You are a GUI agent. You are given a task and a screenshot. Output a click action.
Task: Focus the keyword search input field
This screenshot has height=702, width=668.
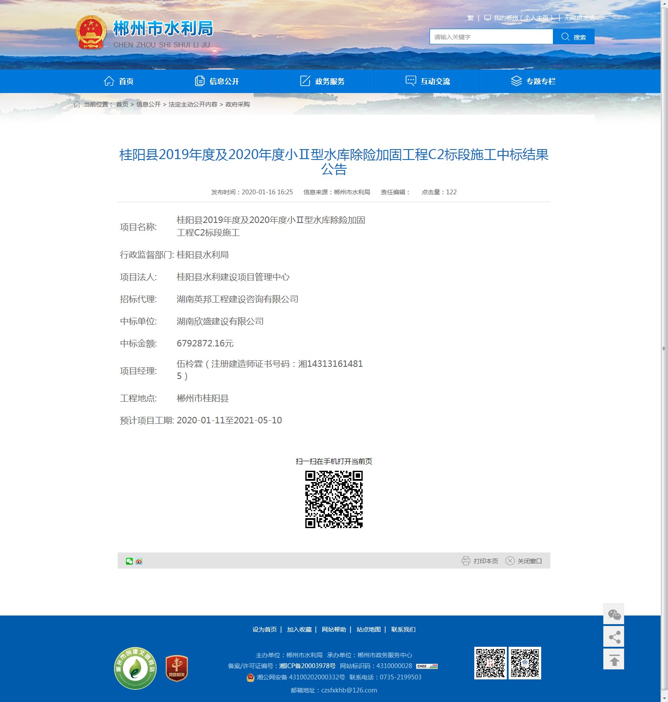(491, 37)
